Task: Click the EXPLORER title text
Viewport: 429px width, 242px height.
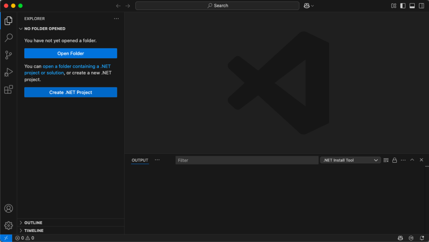Action: pyautogui.click(x=34, y=18)
